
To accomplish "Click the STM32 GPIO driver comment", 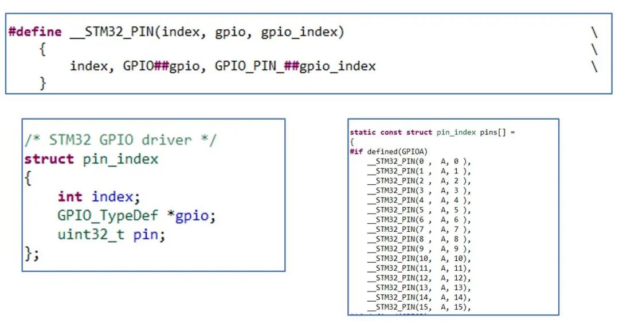I will click(120, 140).
